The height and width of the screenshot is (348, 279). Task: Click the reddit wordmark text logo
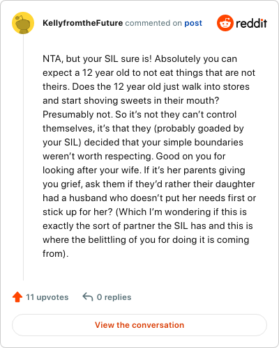pyautogui.click(x=251, y=23)
